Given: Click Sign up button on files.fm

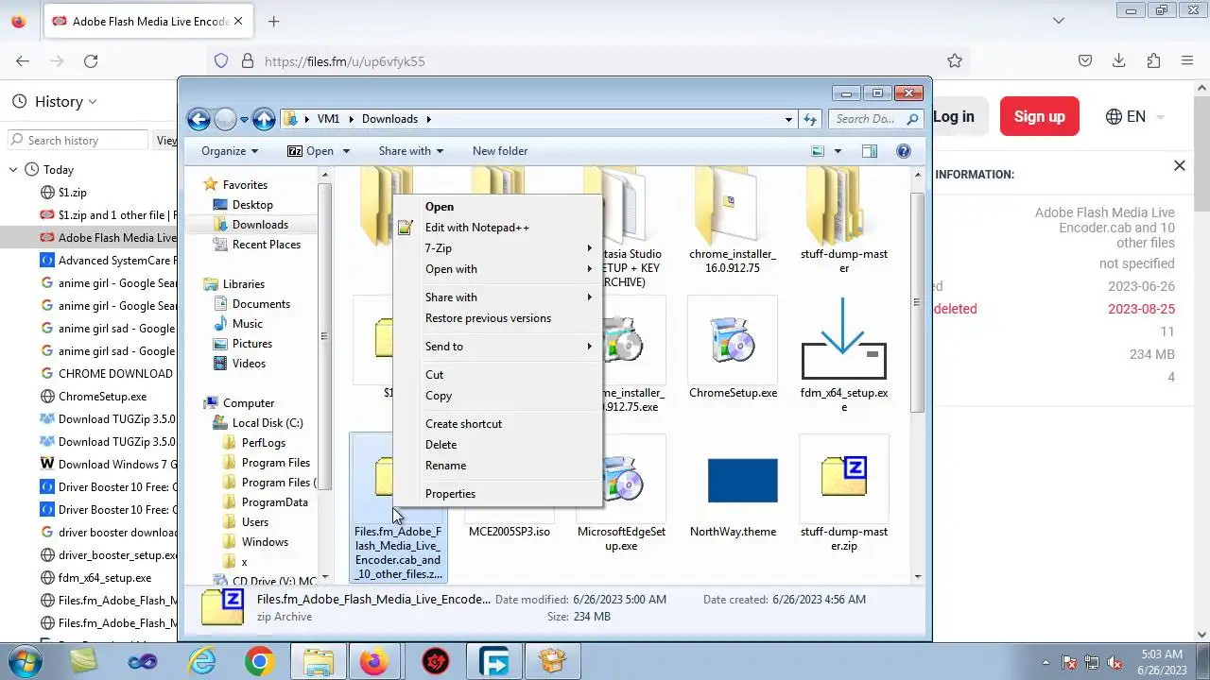Looking at the screenshot, I should click(x=1039, y=117).
